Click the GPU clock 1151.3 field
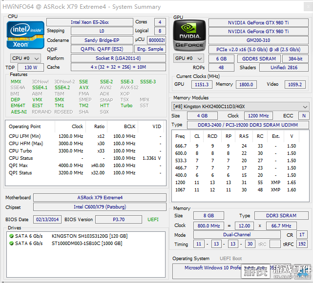 (202, 84)
